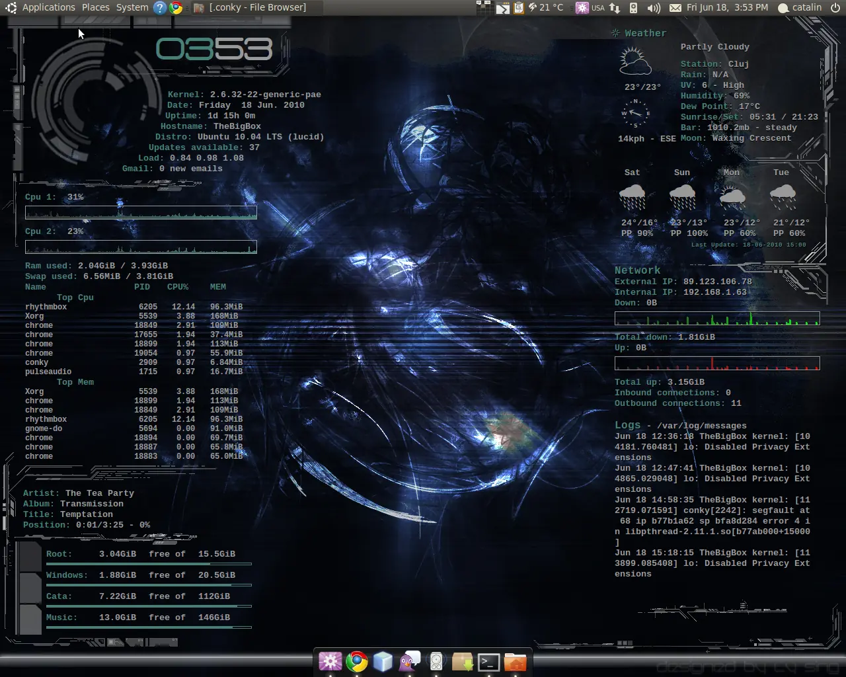Click the Updates available: 37 line
The image size is (846, 677).
point(204,147)
